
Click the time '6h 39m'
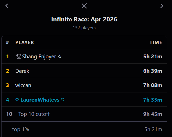tap(153, 71)
